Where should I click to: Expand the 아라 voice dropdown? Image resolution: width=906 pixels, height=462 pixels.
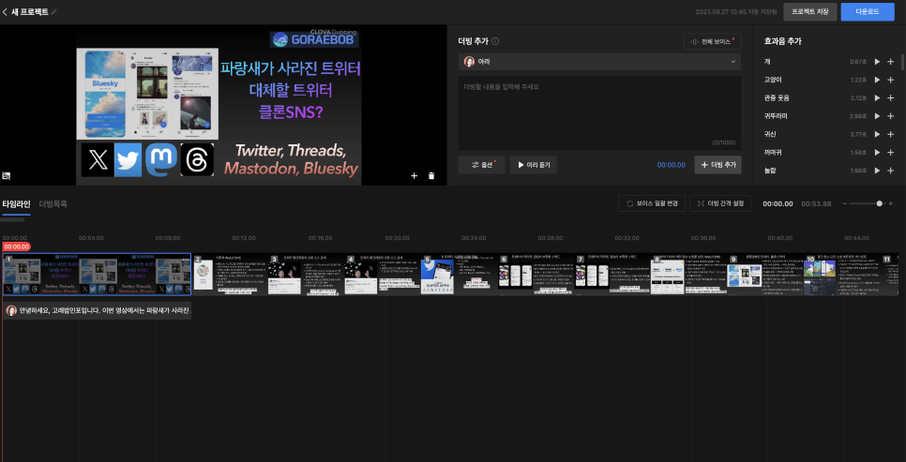click(x=599, y=61)
